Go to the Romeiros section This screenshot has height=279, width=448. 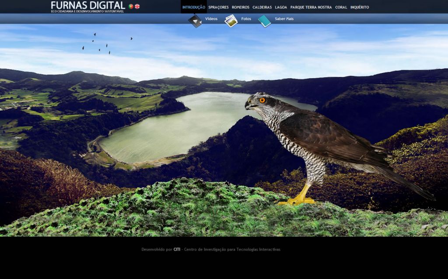click(241, 7)
